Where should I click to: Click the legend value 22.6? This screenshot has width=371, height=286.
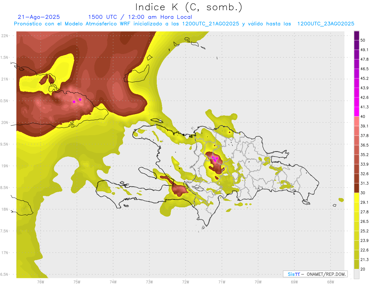point(364,250)
